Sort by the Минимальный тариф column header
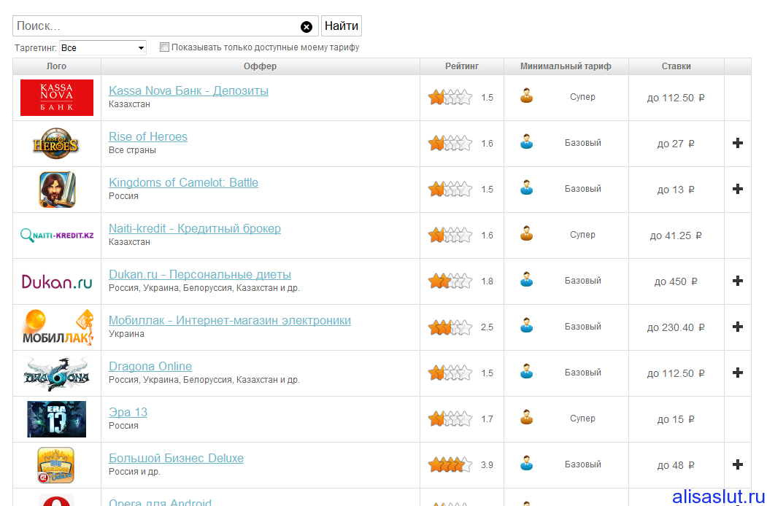The image size is (767, 506). click(x=566, y=66)
